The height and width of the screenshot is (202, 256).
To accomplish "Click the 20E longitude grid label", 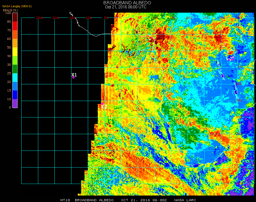I will tap(189, 18).
